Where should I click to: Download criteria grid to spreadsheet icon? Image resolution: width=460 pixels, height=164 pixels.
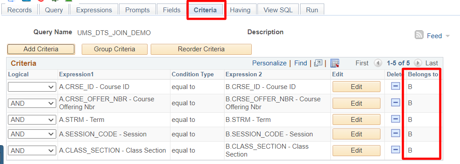(335, 63)
